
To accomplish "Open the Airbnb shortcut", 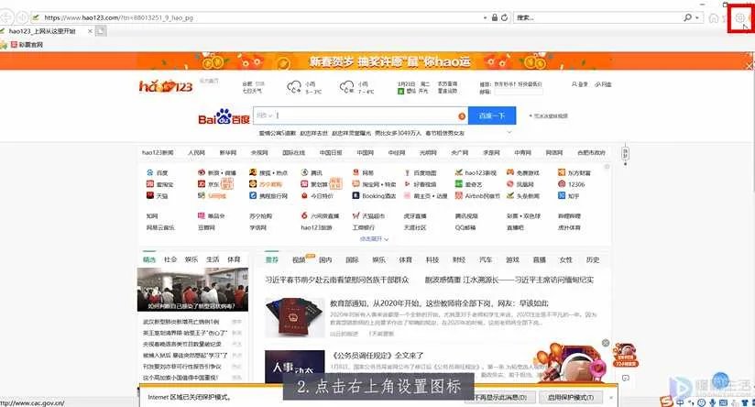I will [477, 195].
